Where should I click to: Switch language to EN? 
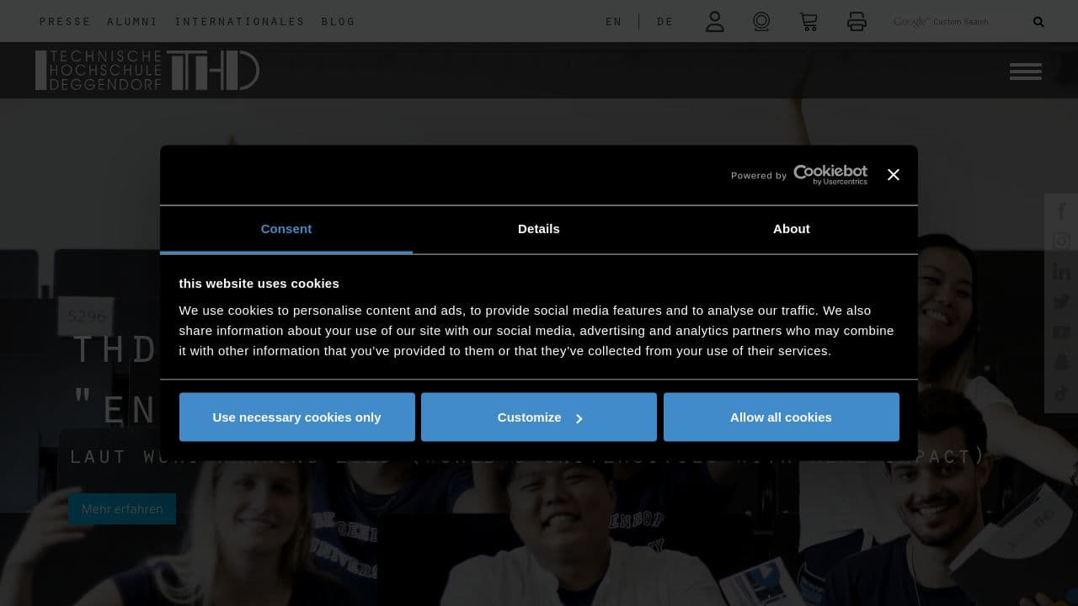613,21
